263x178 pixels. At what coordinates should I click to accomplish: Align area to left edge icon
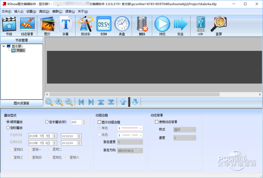click(81, 102)
